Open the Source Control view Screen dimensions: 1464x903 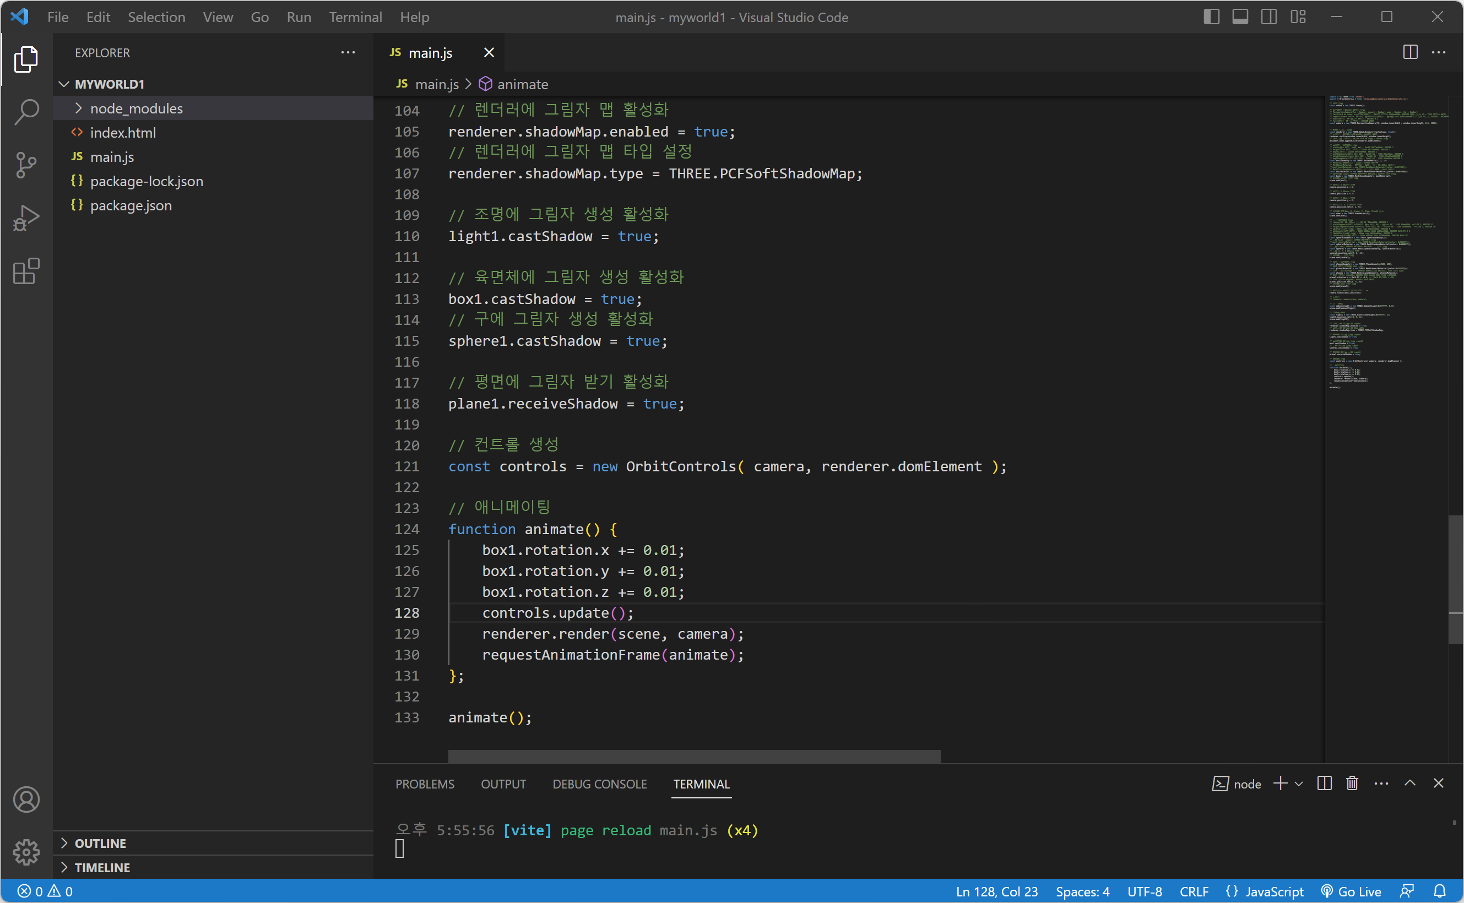click(x=26, y=165)
